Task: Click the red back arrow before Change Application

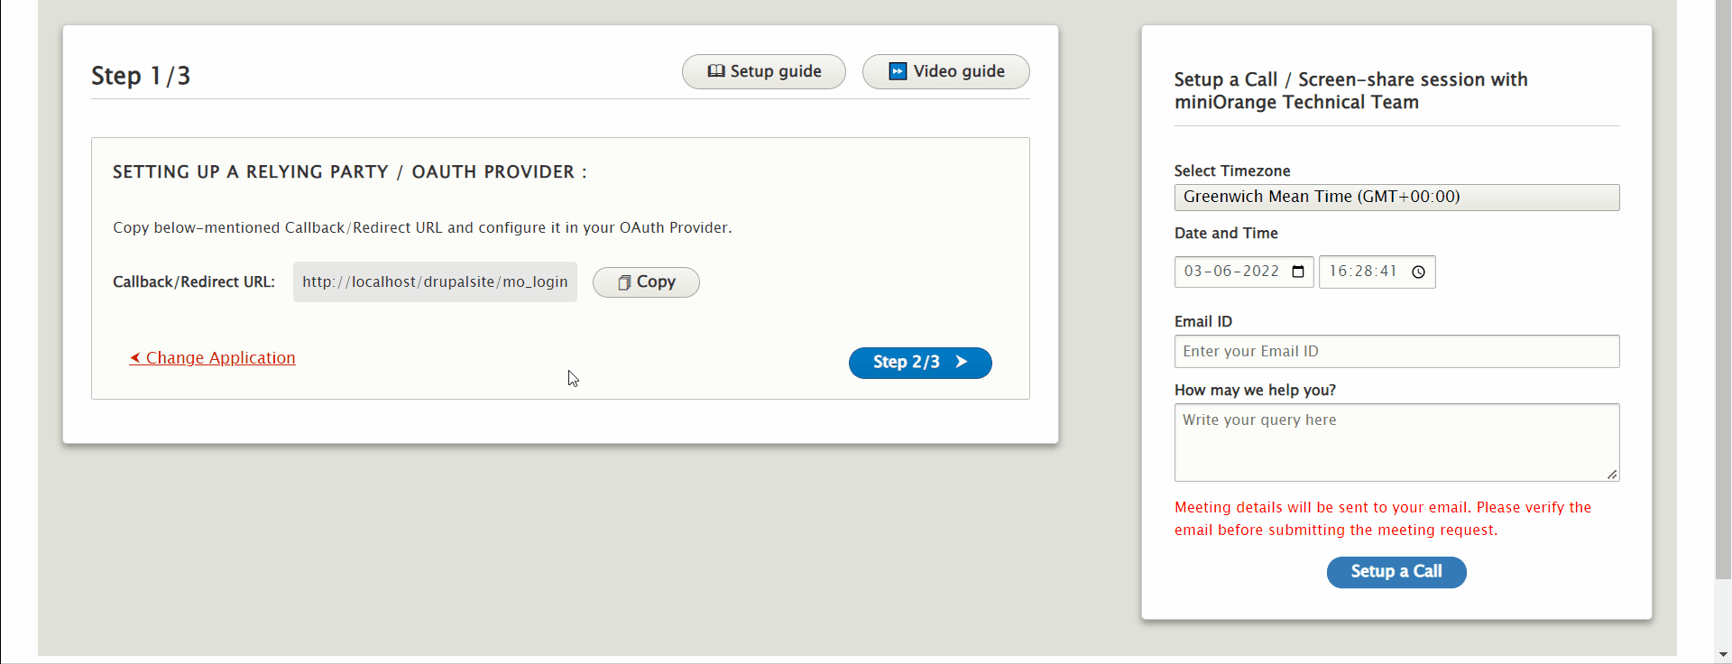Action: pyautogui.click(x=134, y=358)
